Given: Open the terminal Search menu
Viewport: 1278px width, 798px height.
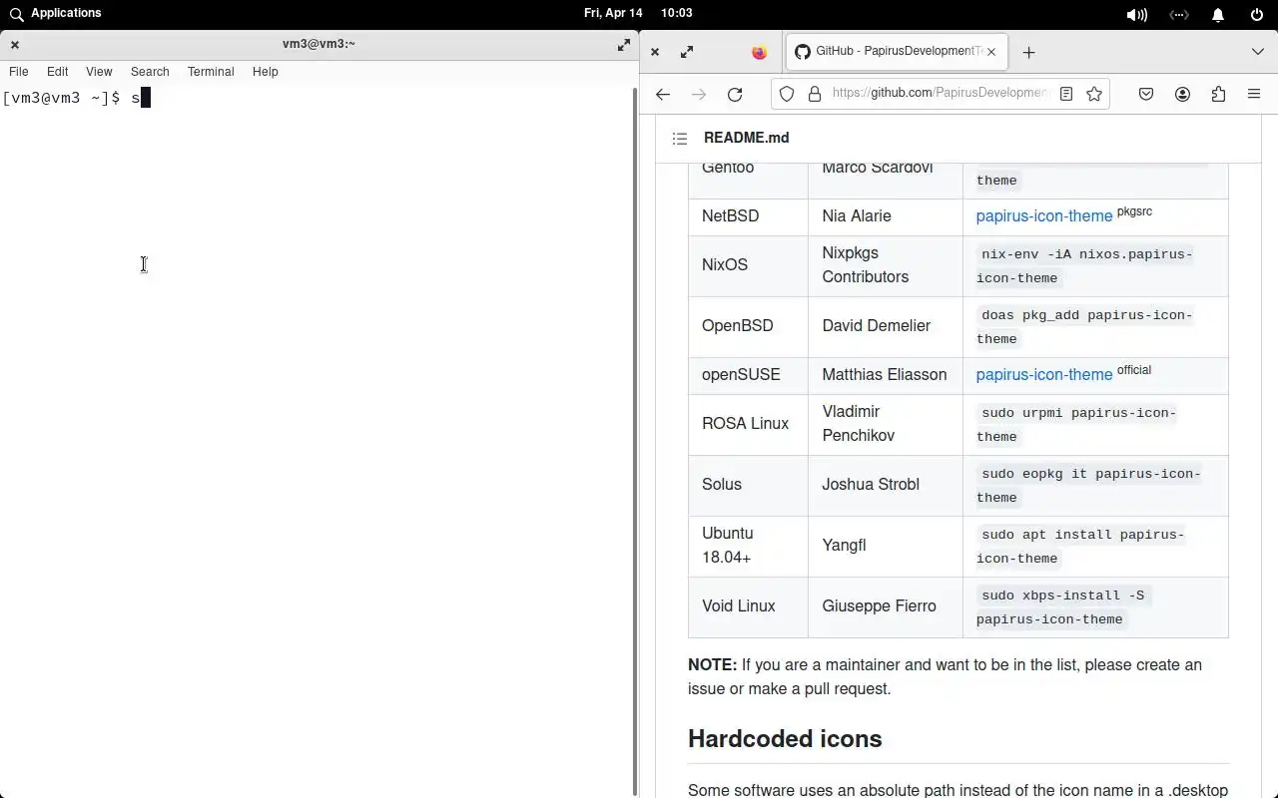Looking at the screenshot, I should click(150, 72).
